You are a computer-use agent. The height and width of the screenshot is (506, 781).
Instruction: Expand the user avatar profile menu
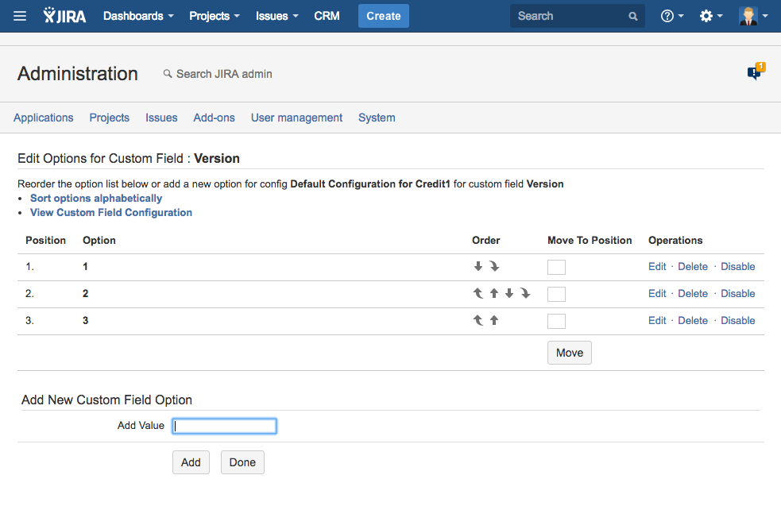(753, 16)
